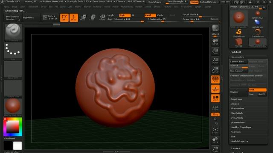Select the Move transform tool in the top shelf
This screenshot has height=153, width=273.
click(x=83, y=18)
